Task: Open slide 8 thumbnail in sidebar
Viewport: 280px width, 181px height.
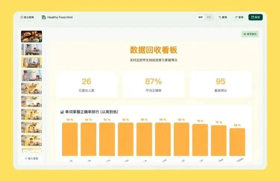Action: coord(31,127)
